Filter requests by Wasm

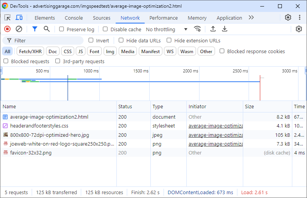coord(187,52)
